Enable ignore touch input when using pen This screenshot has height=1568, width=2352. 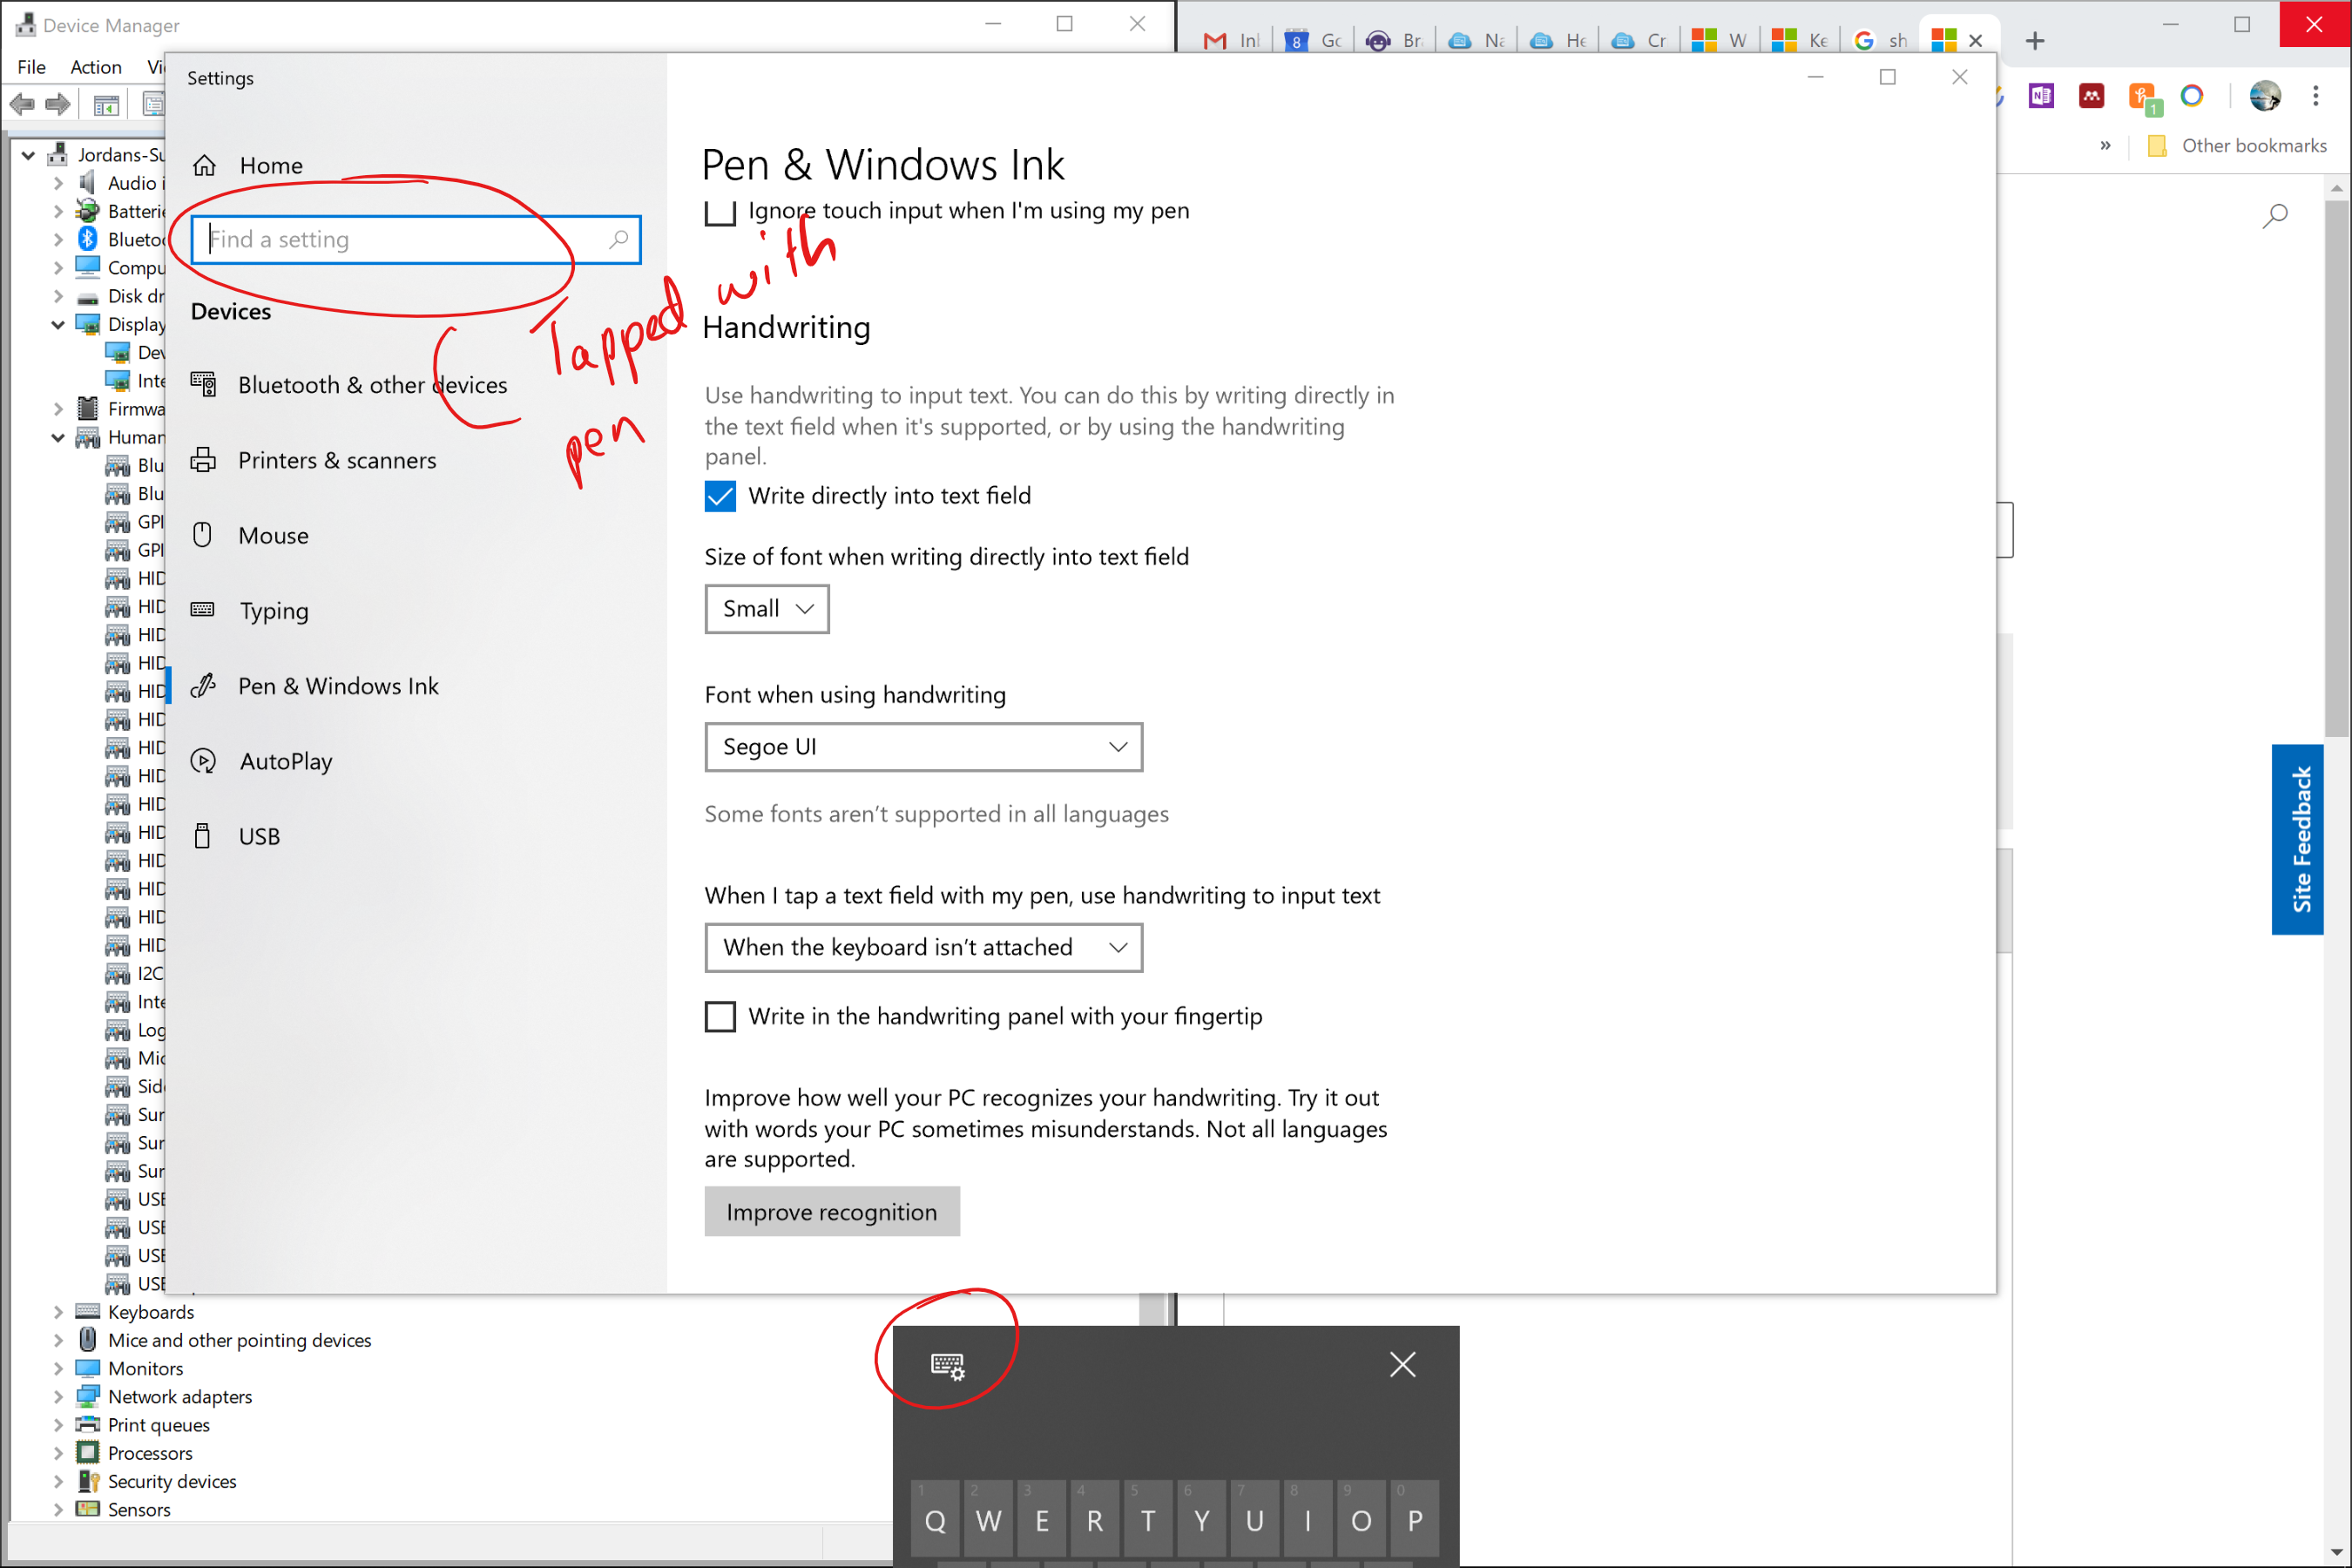pos(720,212)
